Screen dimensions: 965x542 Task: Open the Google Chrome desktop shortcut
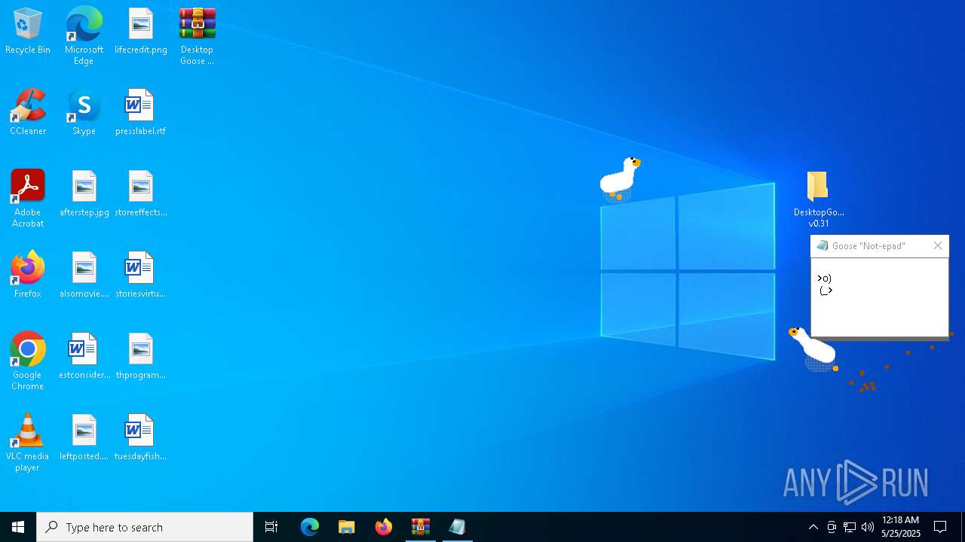point(28,361)
